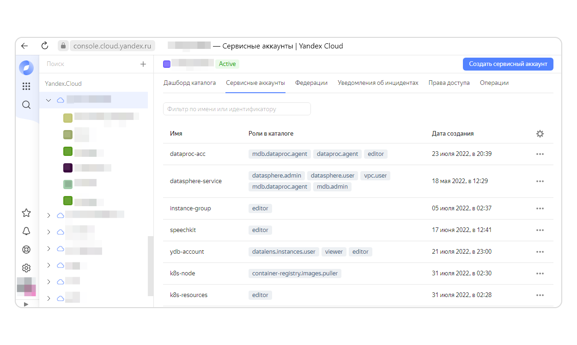Open actions menu for speechkit
The image size is (577, 345).
pyautogui.click(x=540, y=230)
